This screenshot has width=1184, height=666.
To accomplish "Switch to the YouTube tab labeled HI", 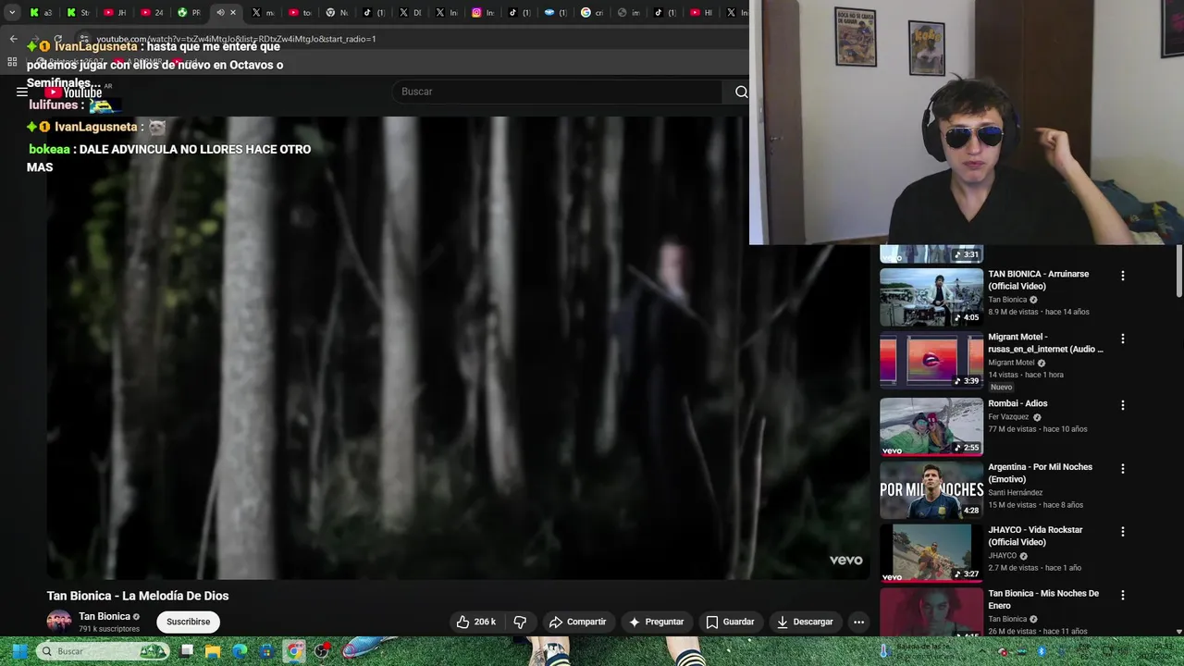I will pyautogui.click(x=701, y=13).
